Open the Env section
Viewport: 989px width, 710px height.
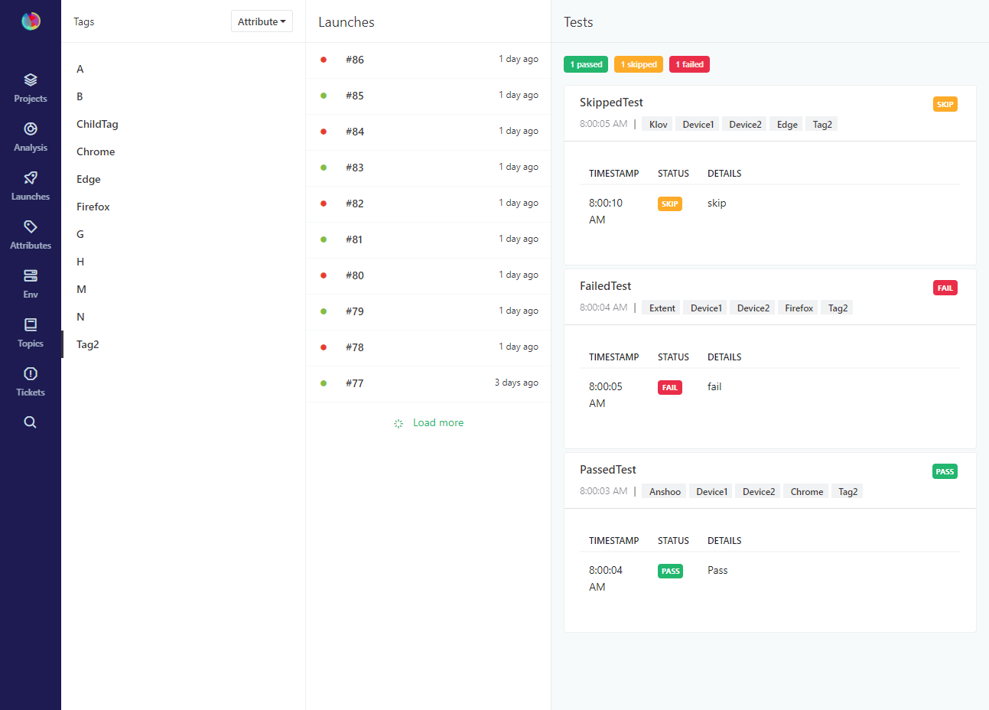[31, 284]
